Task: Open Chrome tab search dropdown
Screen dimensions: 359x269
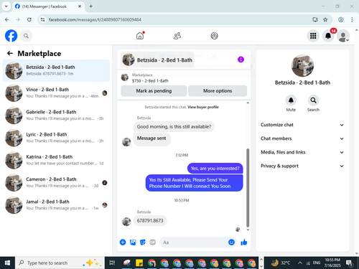Action: tap(6, 6)
